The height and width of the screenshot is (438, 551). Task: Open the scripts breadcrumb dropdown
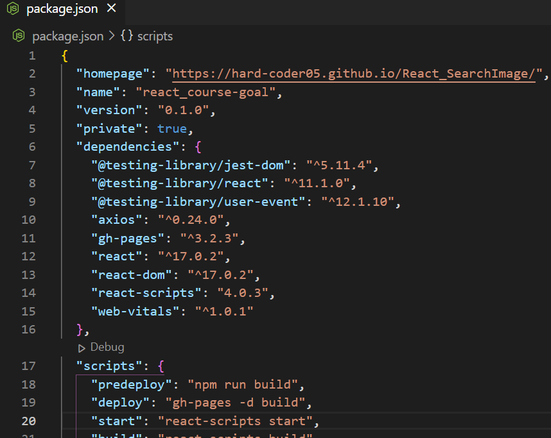155,36
